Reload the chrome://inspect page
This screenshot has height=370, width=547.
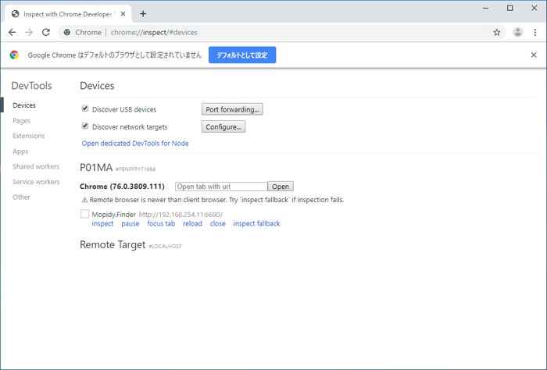coord(45,33)
